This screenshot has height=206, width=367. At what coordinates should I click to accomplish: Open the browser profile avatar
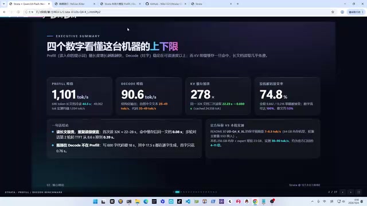click(x=342, y=12)
